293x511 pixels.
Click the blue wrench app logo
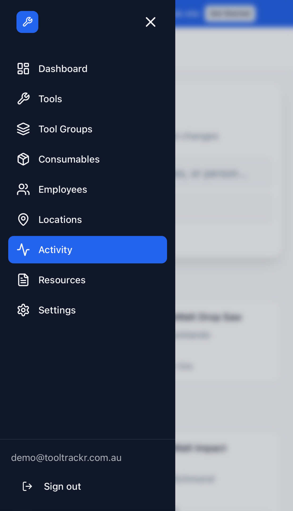[x=27, y=22]
